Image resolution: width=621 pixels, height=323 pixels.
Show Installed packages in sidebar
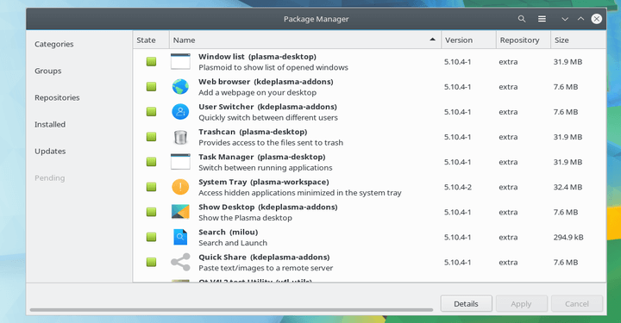50,124
